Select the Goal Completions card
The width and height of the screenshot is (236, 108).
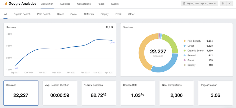coord(176,93)
